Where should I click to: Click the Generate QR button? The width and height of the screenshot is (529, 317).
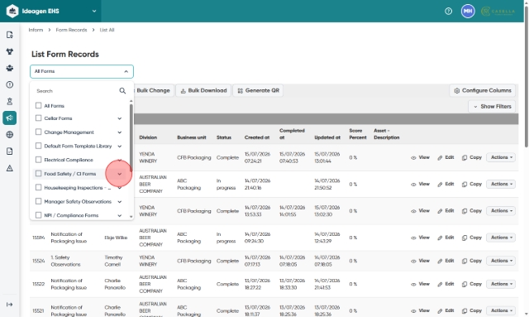coord(258,90)
